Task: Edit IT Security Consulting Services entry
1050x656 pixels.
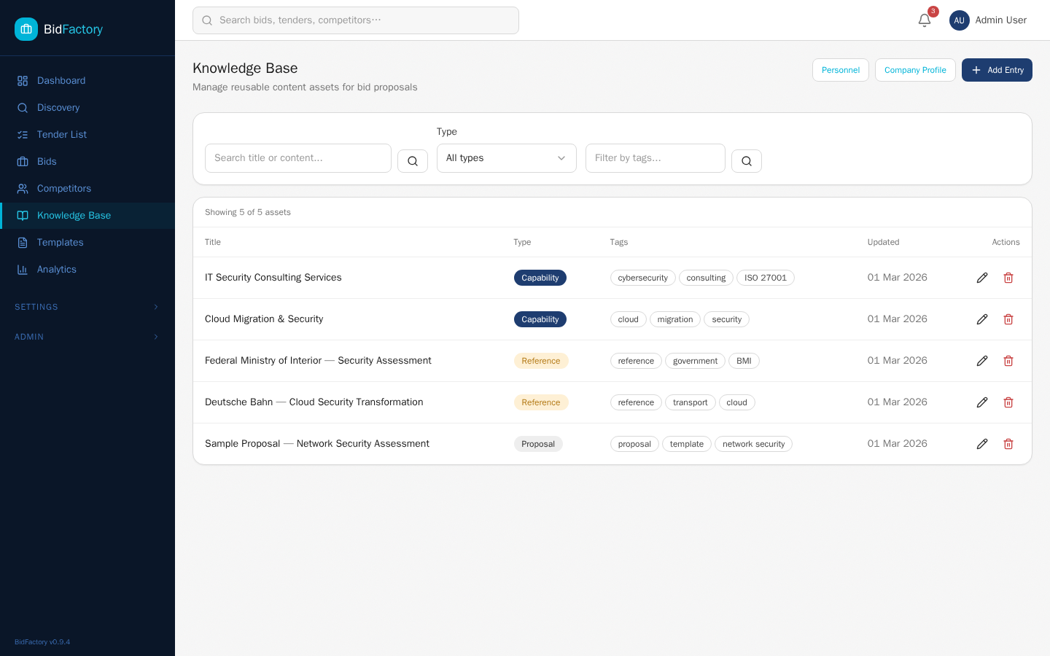Action: (x=982, y=278)
